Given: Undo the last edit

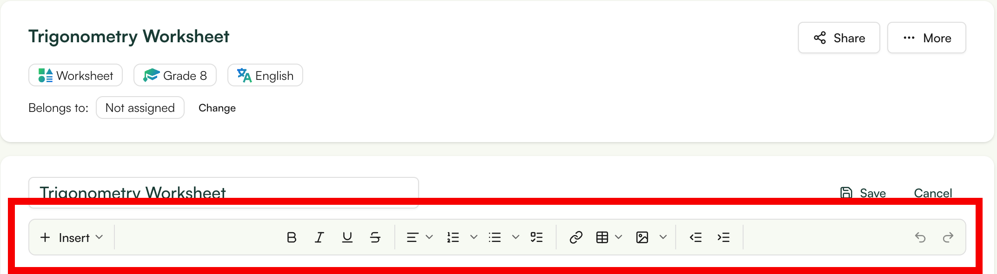Looking at the screenshot, I should tap(920, 237).
